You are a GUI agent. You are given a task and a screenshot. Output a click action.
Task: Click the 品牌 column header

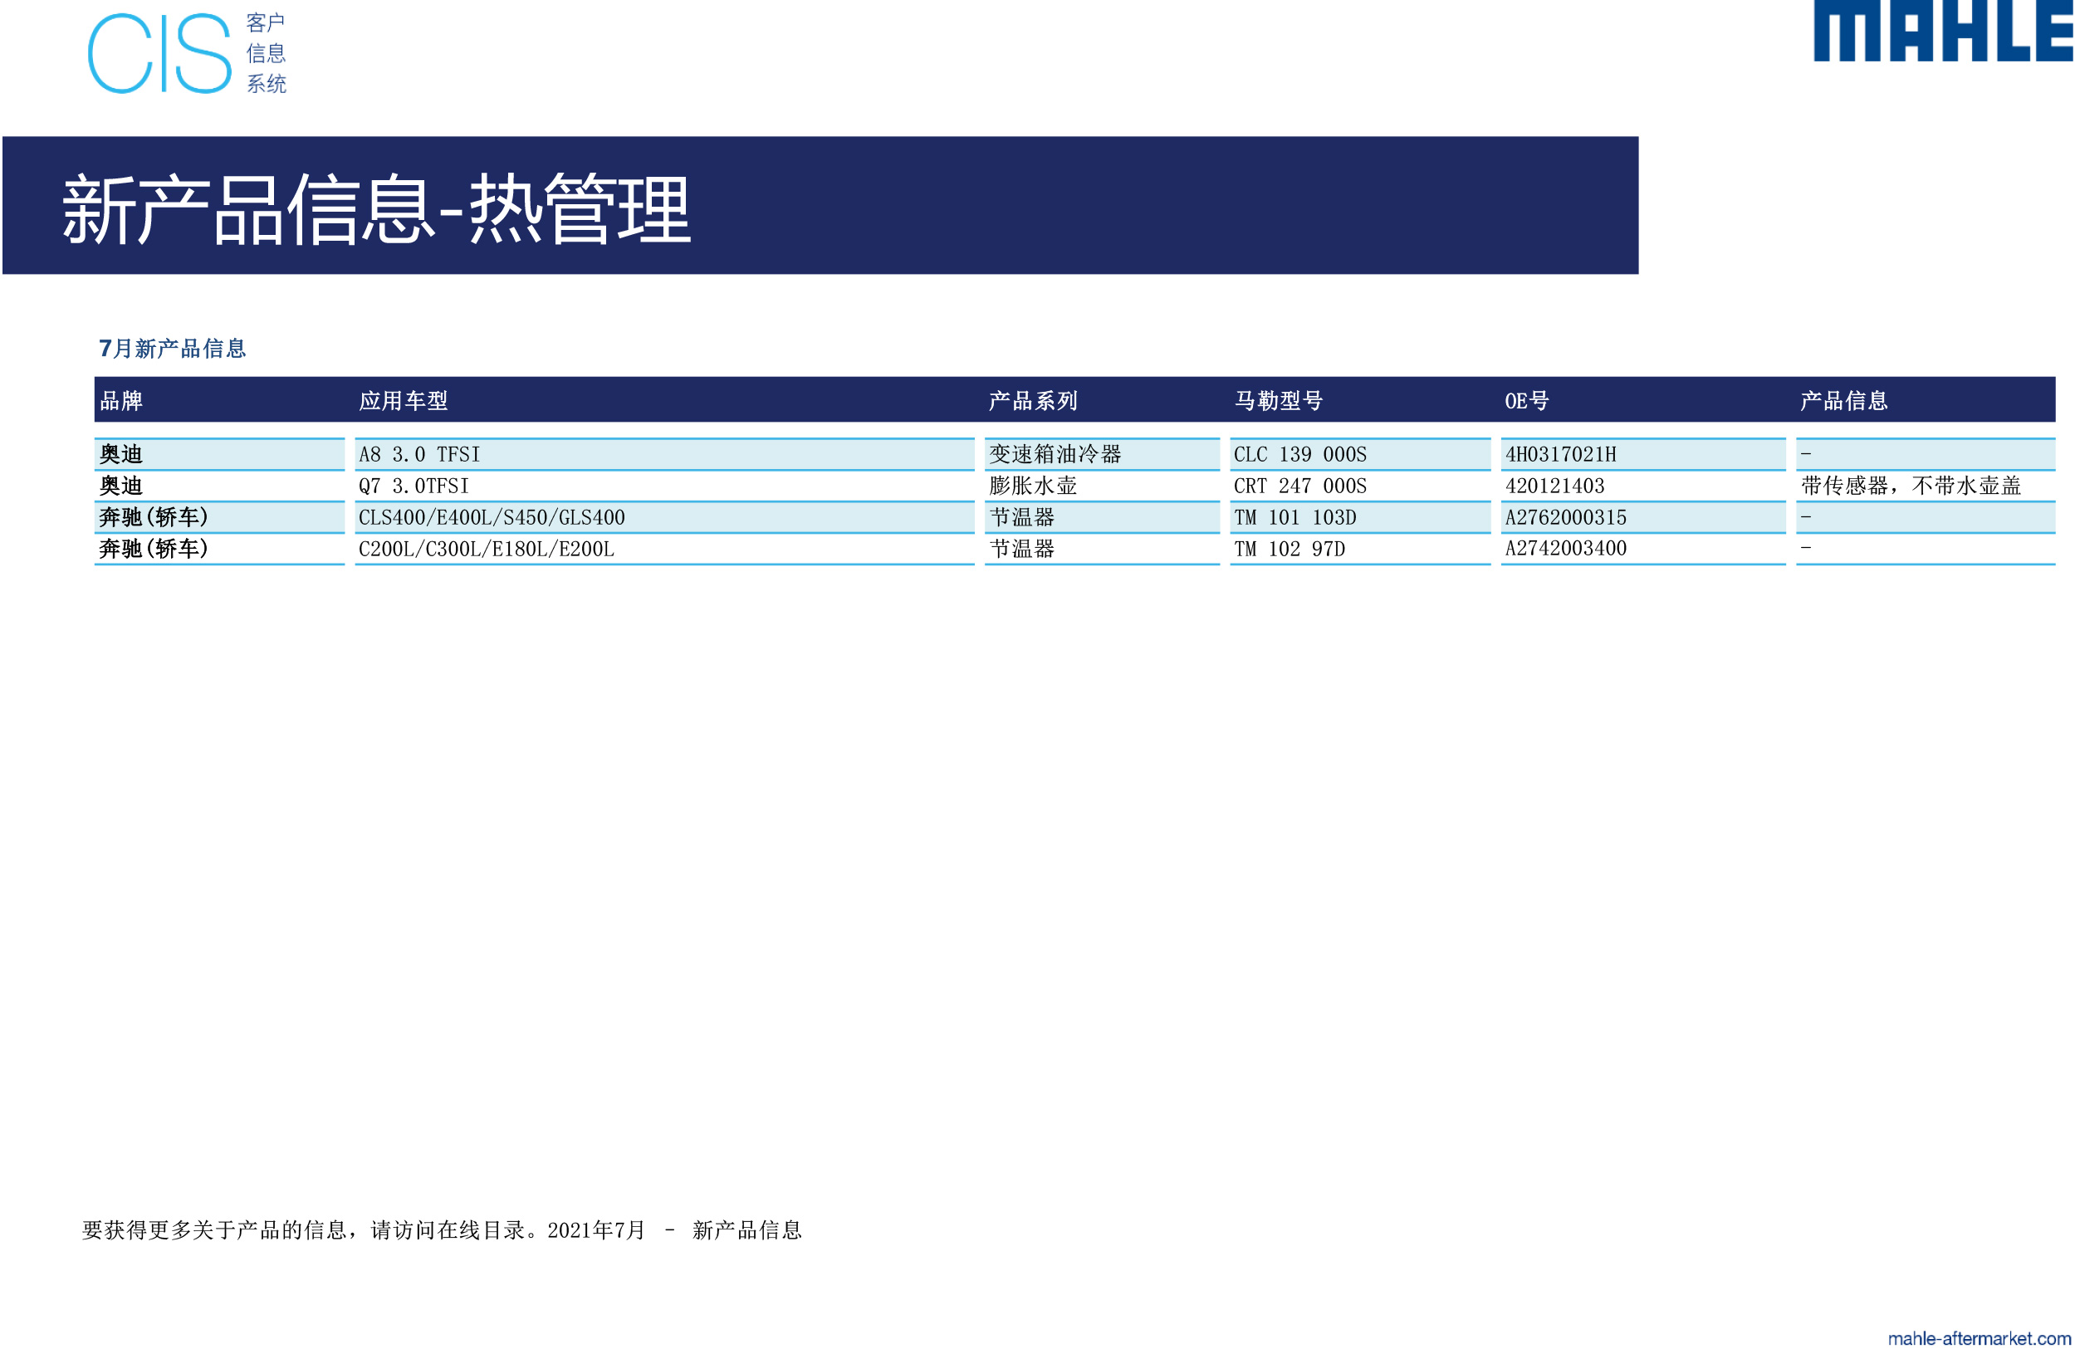pos(121,401)
